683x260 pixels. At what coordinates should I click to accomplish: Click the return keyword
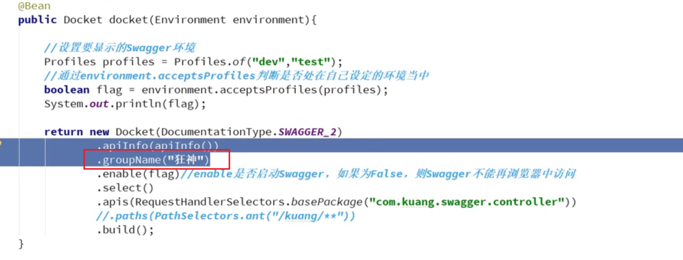(x=63, y=132)
